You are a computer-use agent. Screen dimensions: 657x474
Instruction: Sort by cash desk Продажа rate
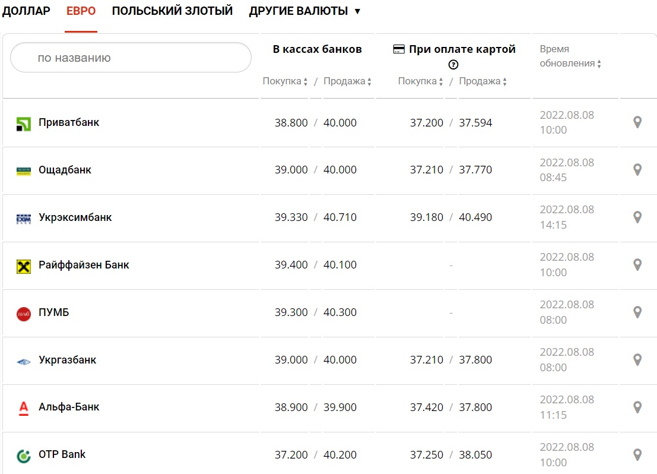point(347,81)
